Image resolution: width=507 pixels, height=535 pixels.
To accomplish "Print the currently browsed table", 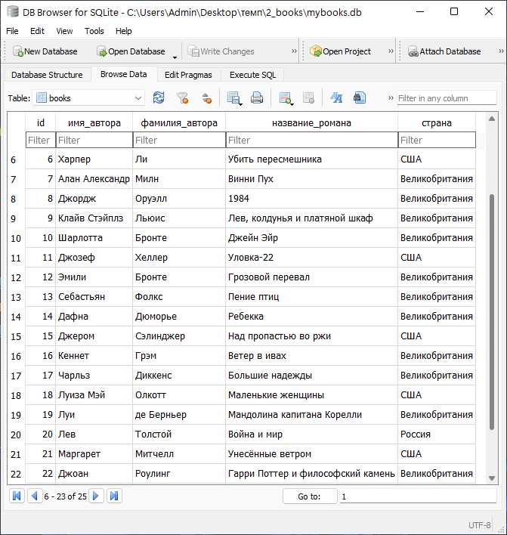I will tap(257, 98).
